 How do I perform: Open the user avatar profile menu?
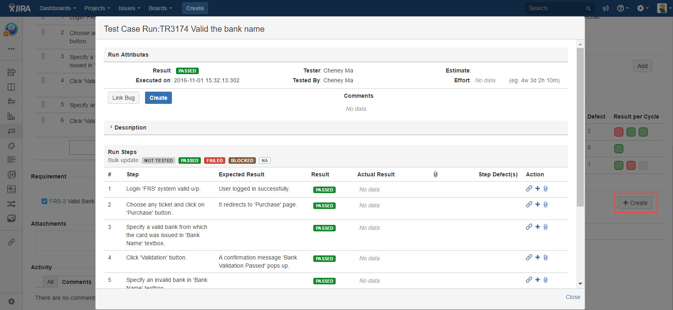[x=664, y=8]
